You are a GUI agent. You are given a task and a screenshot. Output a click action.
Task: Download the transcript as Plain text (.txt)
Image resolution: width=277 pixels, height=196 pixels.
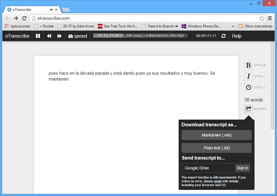tap(217, 148)
